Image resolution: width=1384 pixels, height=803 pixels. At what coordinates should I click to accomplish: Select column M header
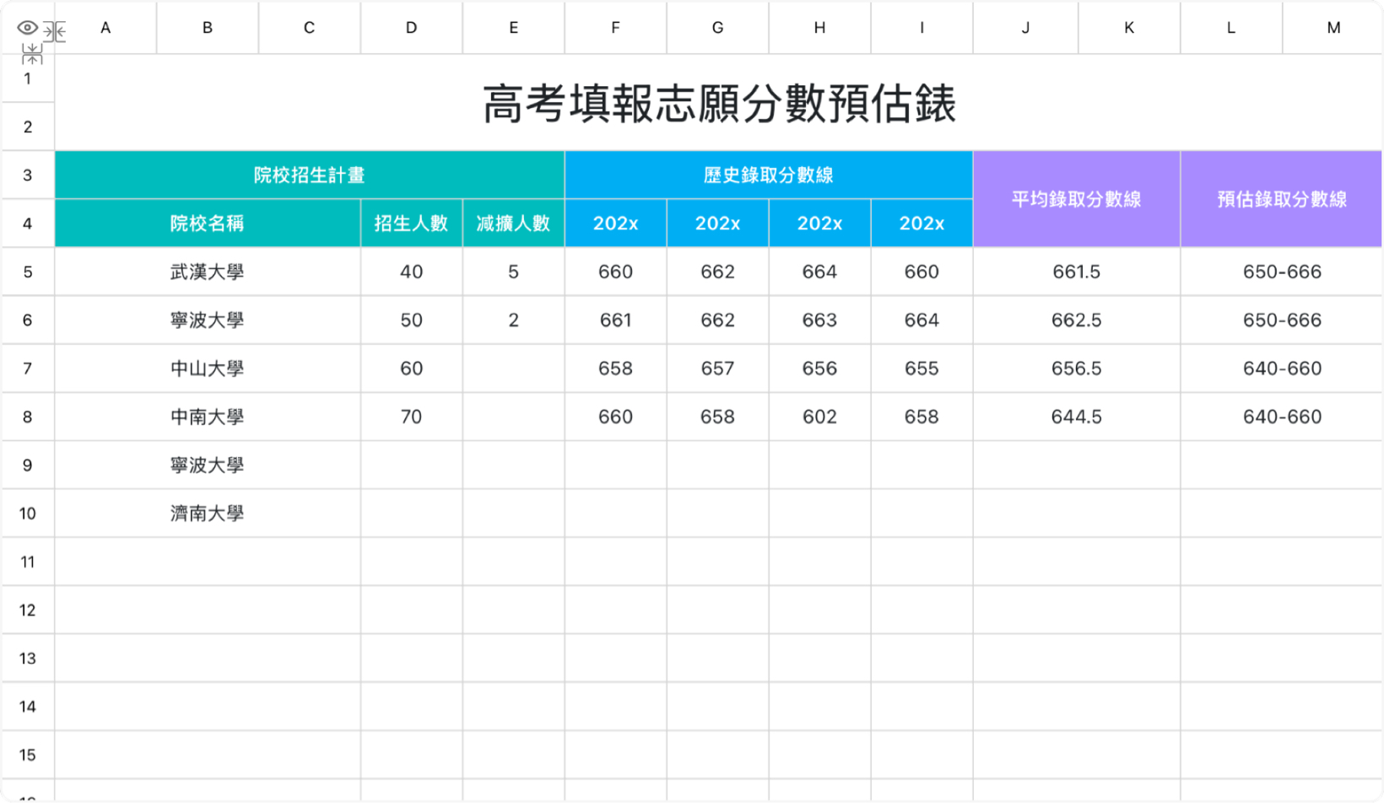(x=1333, y=28)
